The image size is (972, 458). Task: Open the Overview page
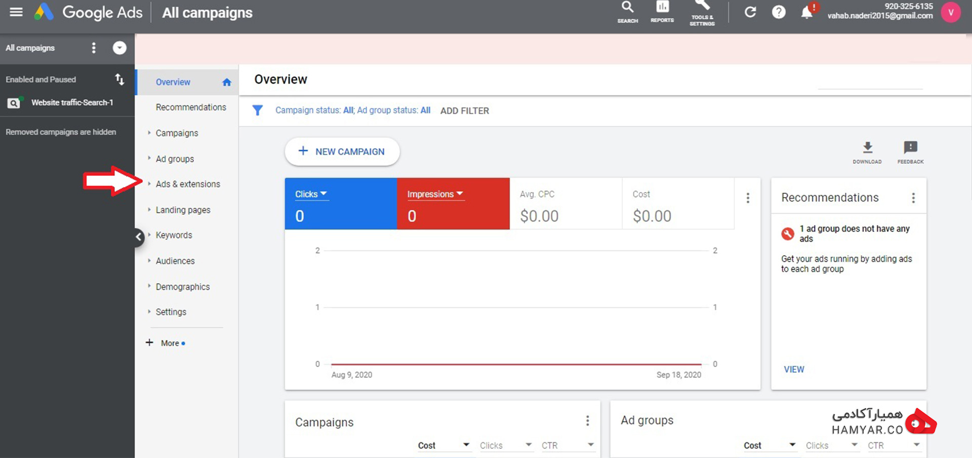173,82
